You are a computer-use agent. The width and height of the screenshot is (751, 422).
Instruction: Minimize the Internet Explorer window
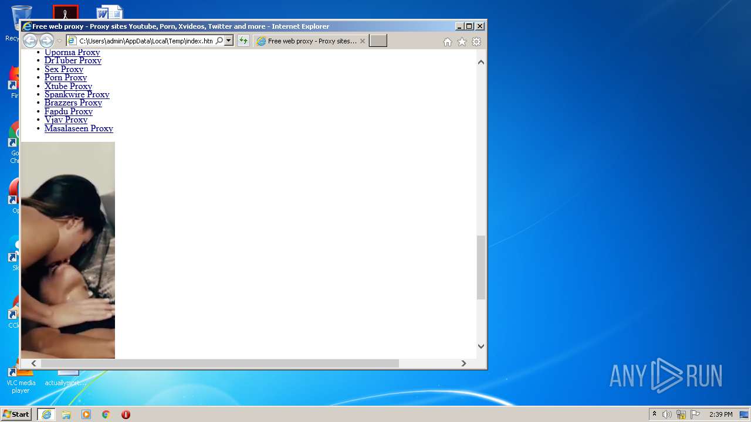coord(459,26)
